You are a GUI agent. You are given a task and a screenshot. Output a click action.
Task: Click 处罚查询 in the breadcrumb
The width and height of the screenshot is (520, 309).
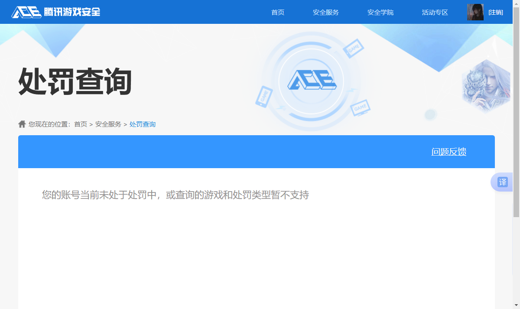(x=143, y=124)
